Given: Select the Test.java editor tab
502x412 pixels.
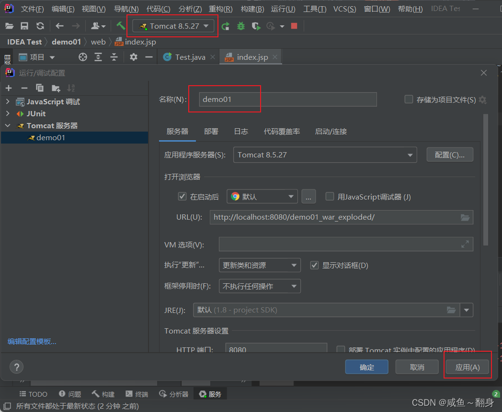Looking at the screenshot, I should 189,57.
